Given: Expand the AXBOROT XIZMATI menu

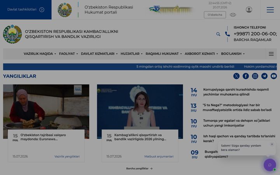Looking at the screenshot, I should (201, 54).
